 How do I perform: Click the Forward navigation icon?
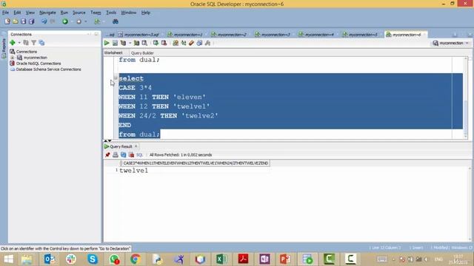click(79, 21)
